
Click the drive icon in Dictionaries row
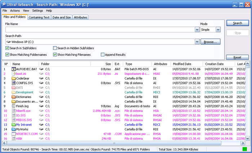pos(41,97)
